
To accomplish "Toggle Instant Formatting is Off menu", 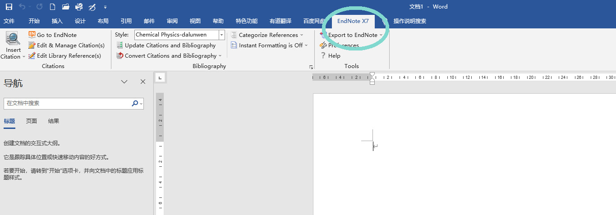I will pyautogui.click(x=269, y=45).
